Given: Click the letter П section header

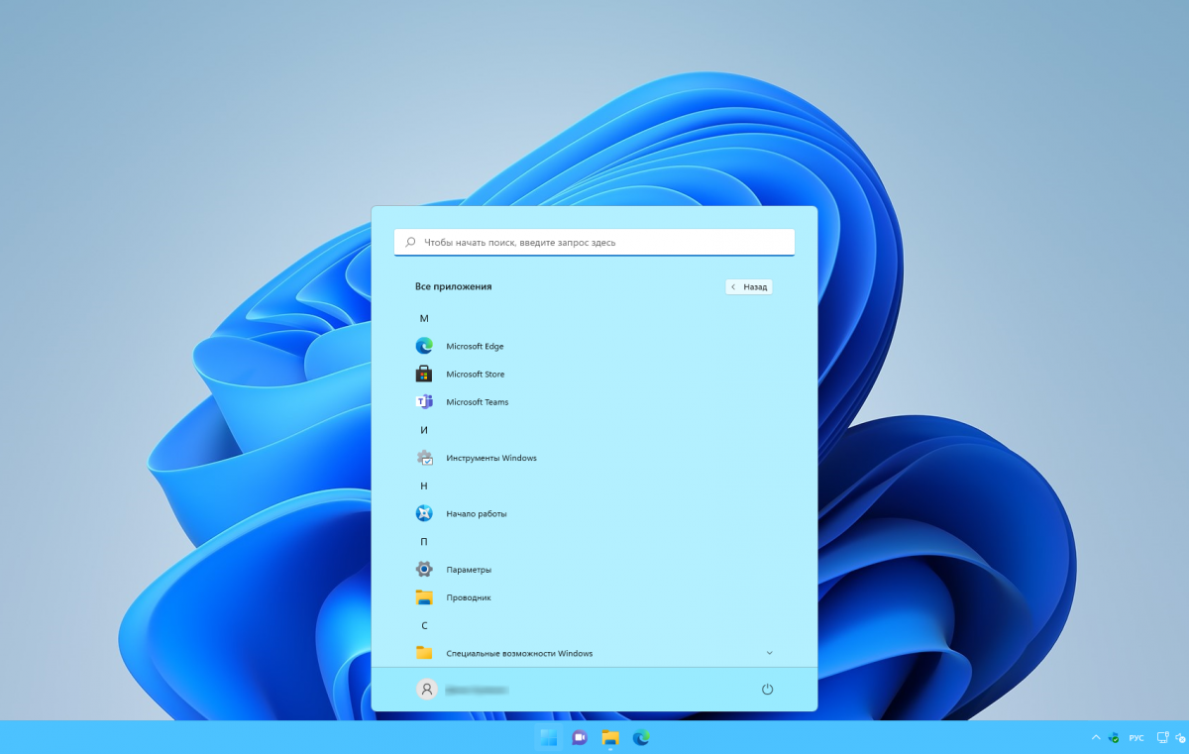Looking at the screenshot, I should coord(424,542).
